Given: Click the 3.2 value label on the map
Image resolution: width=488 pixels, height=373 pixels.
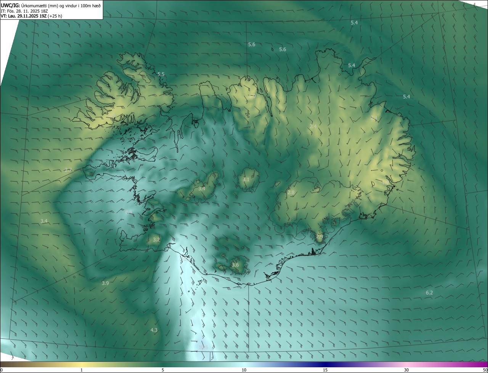Looking at the screenshot, I should pos(156,240).
